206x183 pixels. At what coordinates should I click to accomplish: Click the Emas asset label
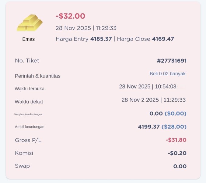[x=29, y=39]
